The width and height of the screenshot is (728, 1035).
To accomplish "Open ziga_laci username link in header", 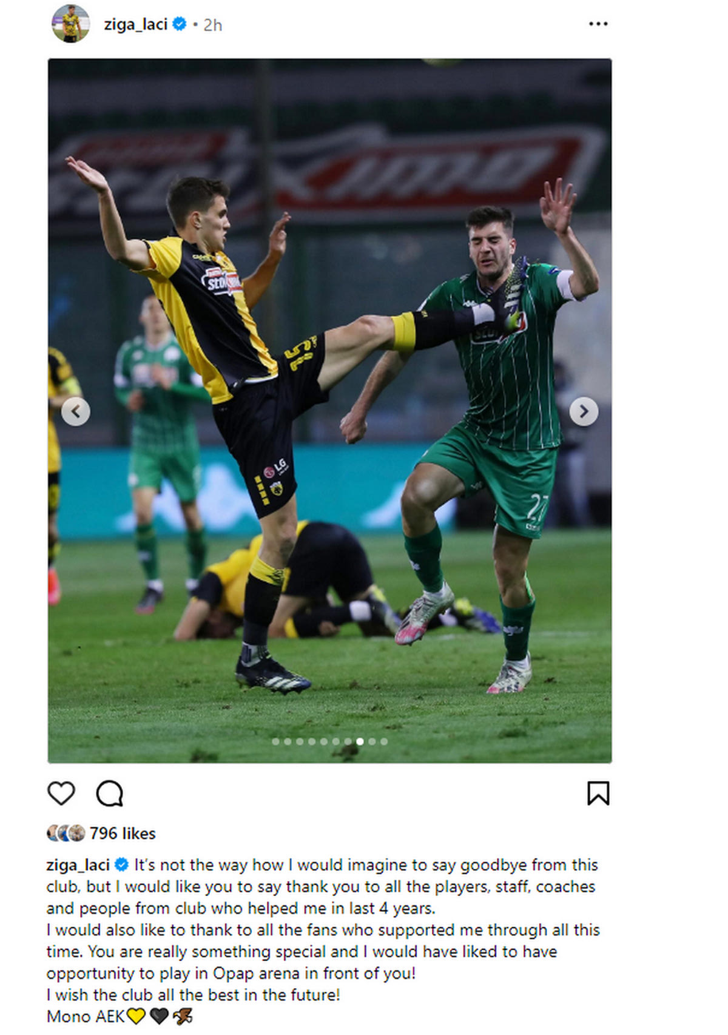I will pos(135,24).
